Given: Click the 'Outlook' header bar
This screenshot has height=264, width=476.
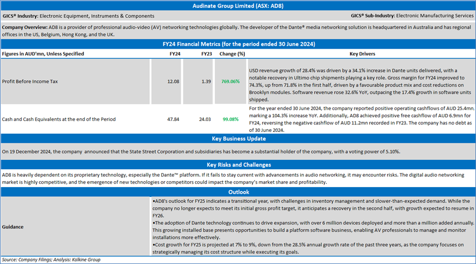Looking at the screenshot, I should pos(238,192).
